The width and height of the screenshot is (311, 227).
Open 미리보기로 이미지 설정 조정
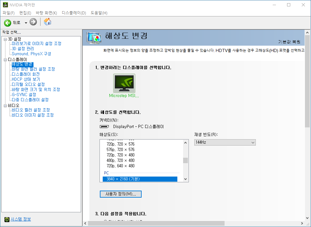pyautogui.click(x=36, y=43)
